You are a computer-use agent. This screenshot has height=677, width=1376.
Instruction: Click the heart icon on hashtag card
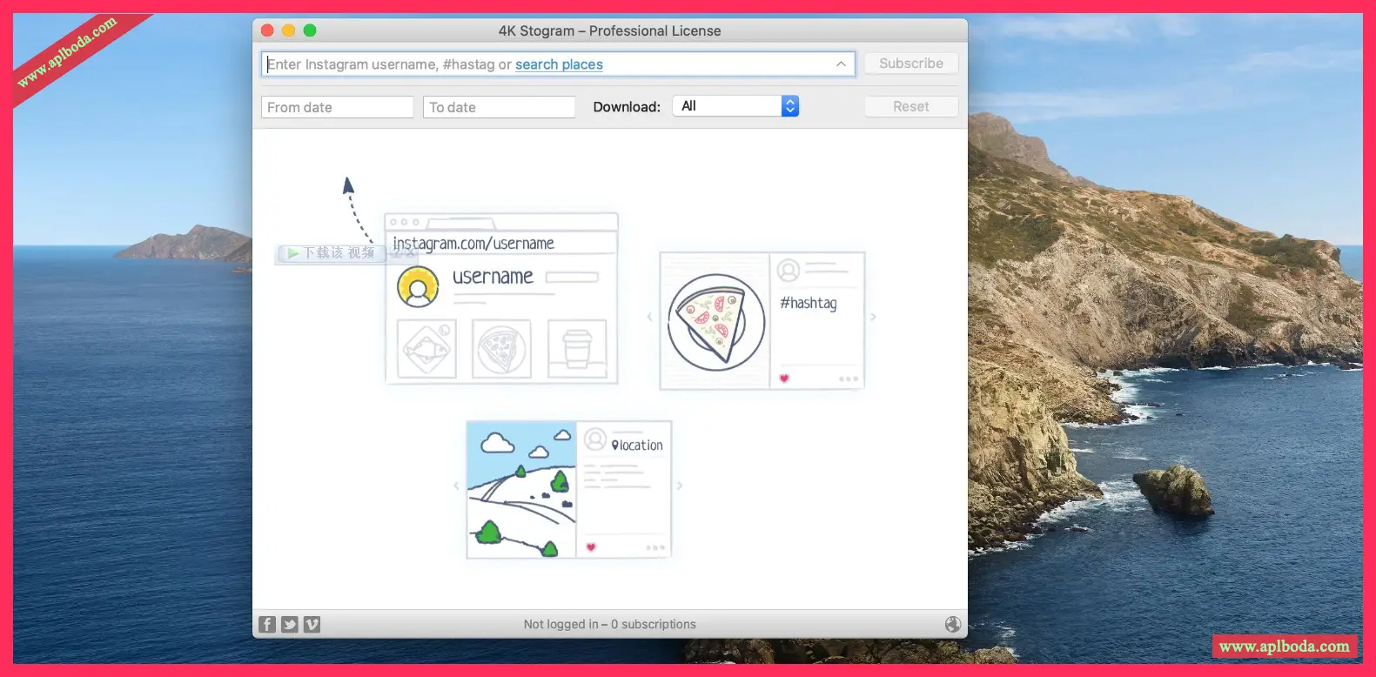pyautogui.click(x=784, y=379)
